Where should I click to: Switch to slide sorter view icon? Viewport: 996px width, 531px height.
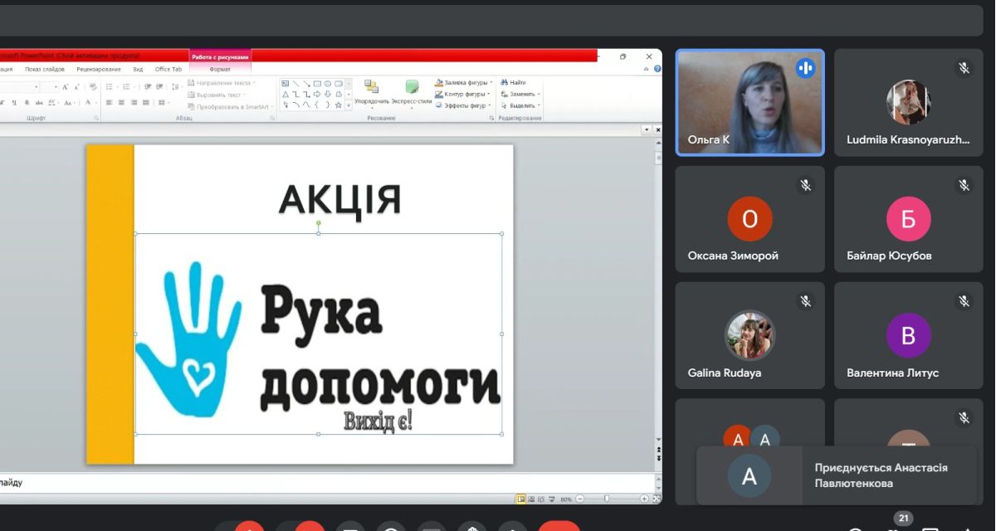click(x=530, y=498)
